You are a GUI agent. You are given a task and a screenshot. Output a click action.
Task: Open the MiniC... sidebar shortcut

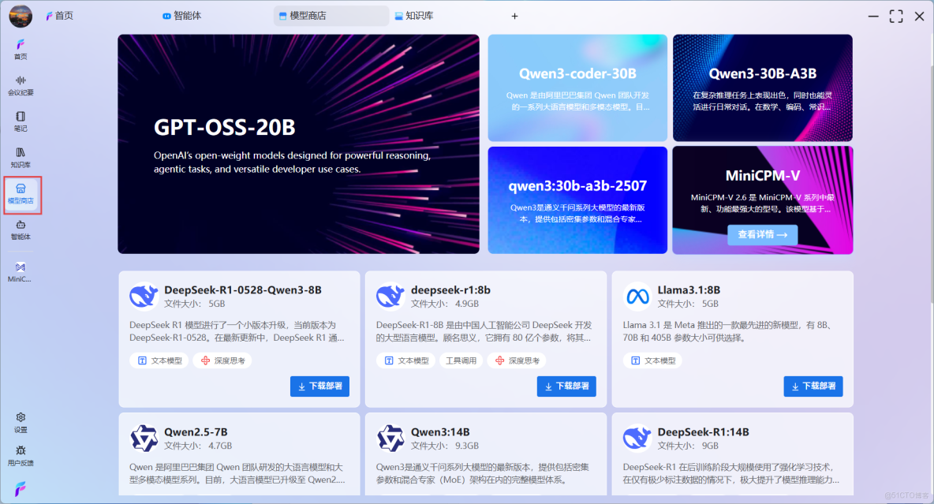[x=21, y=272]
